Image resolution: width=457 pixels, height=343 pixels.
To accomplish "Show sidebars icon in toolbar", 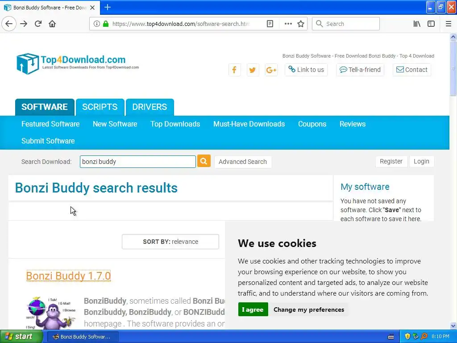I will [x=431, y=24].
